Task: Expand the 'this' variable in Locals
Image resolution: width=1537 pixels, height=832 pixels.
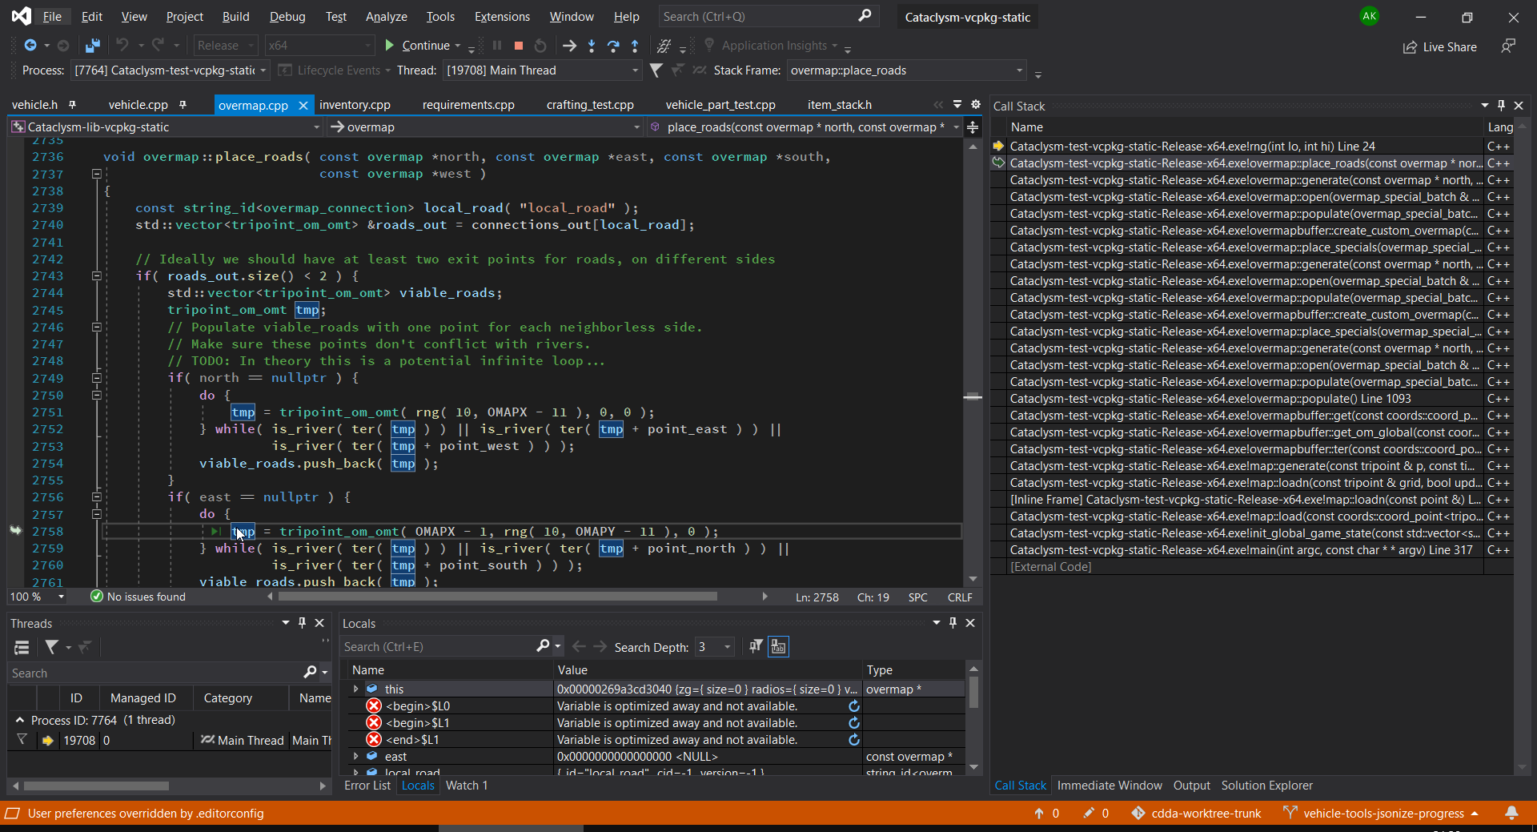Action: (x=355, y=689)
